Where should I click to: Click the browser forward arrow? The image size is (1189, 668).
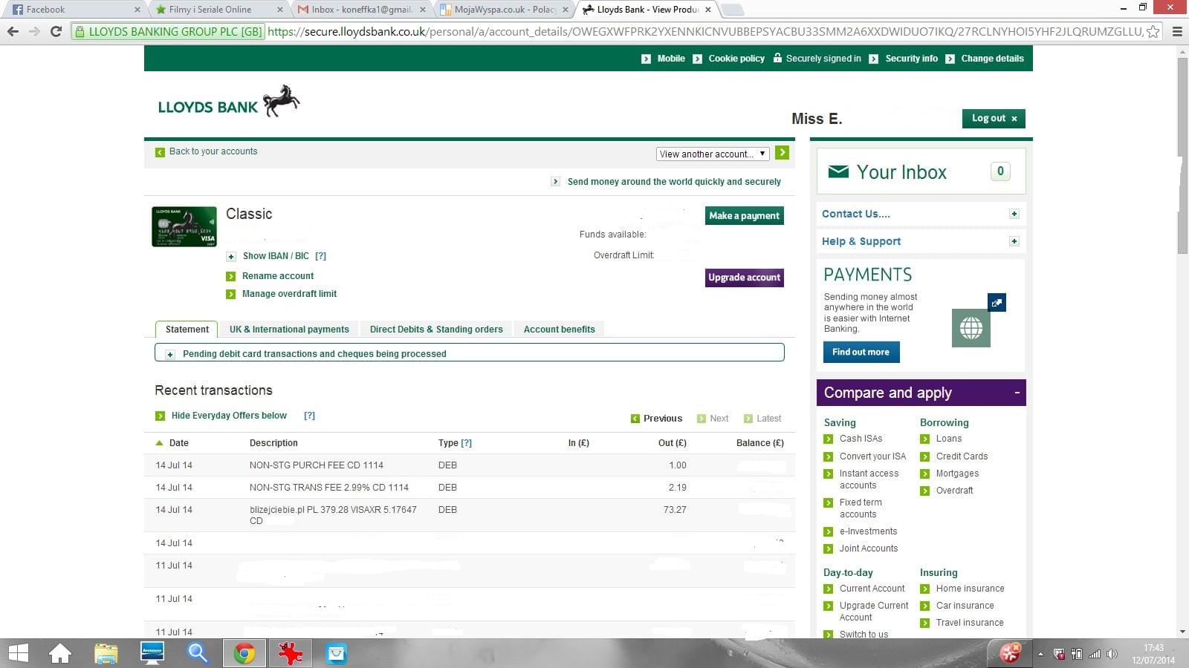point(34,31)
